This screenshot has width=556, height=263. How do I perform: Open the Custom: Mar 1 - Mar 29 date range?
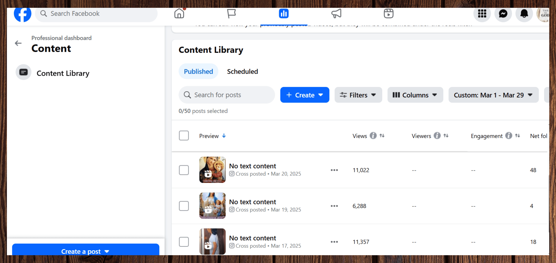coord(493,95)
